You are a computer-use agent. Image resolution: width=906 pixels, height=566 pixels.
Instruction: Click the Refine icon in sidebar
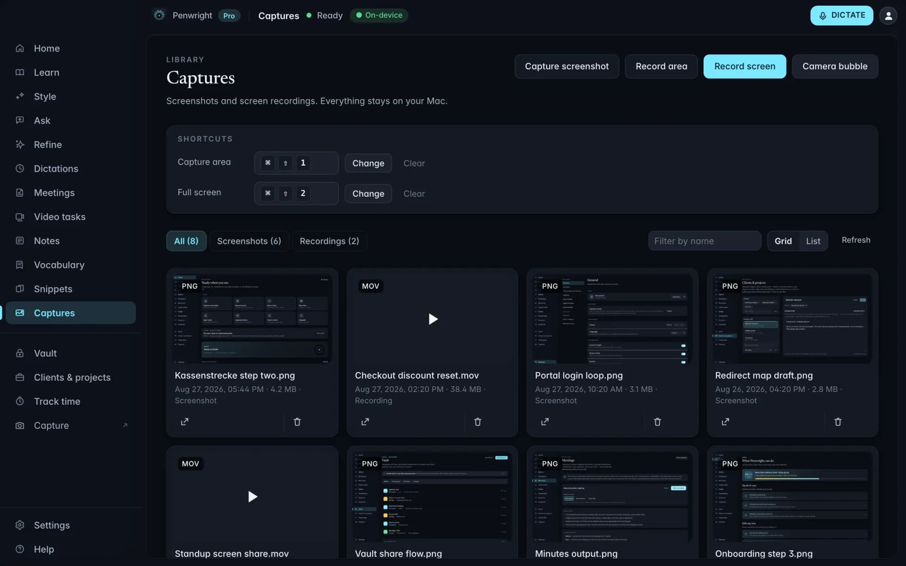tap(20, 144)
